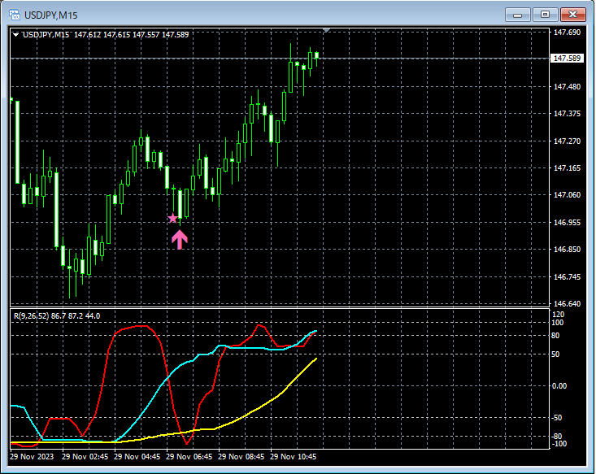The image size is (596, 474).
Task: Close the USDJPY,M15 chart window
Action: click(572, 15)
